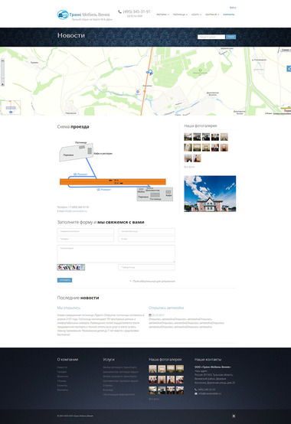Click the Вакансии link in the footer

coord(63,377)
